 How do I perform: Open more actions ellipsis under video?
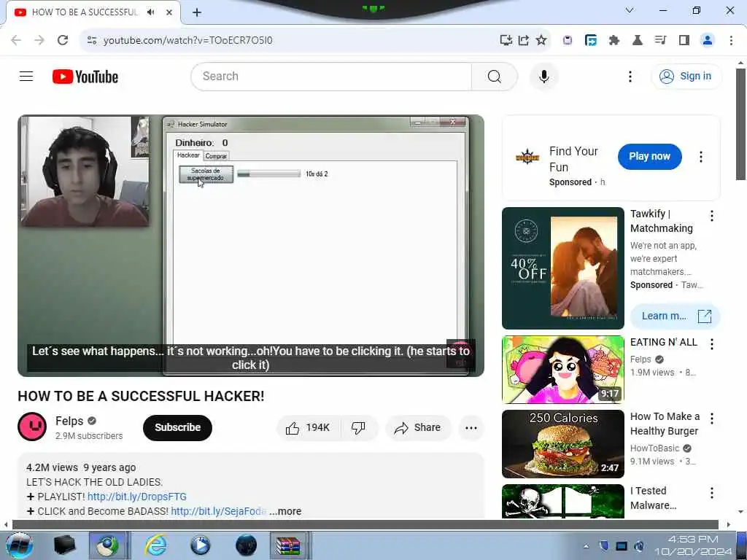click(471, 427)
